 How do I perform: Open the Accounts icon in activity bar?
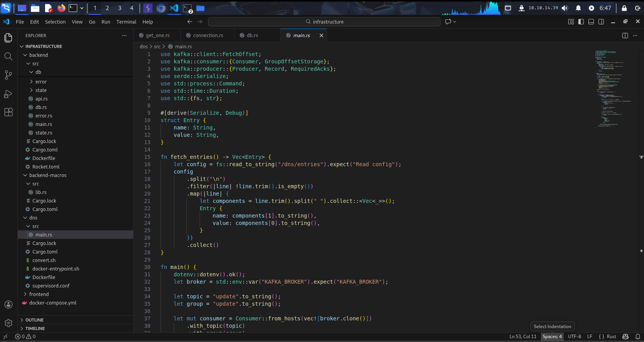pos(8,305)
